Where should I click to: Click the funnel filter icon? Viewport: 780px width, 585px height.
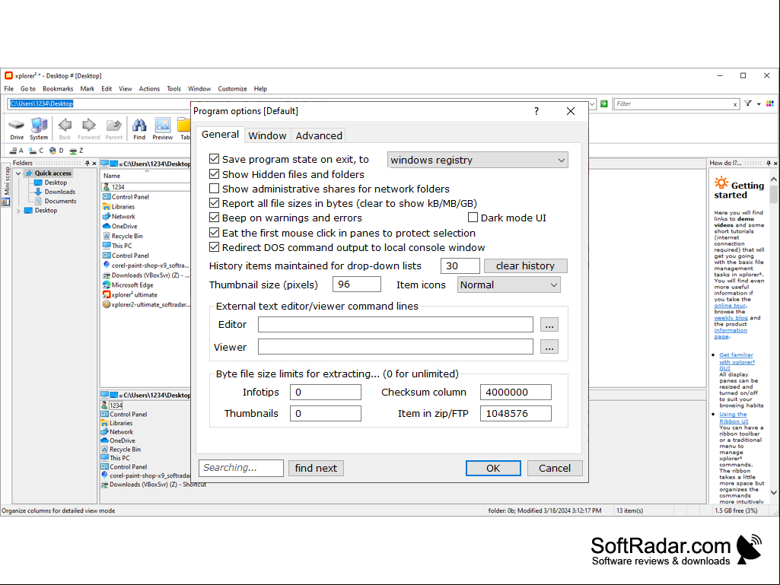[748, 103]
